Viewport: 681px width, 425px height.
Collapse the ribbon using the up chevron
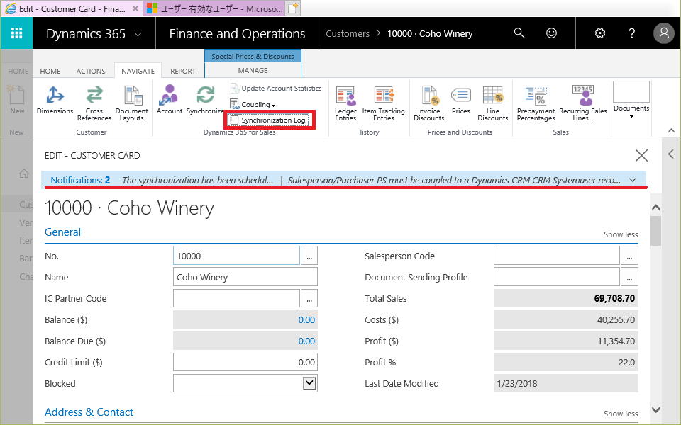pos(672,130)
